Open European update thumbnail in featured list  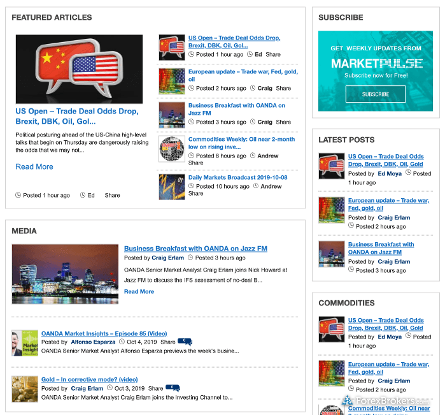[x=172, y=82]
